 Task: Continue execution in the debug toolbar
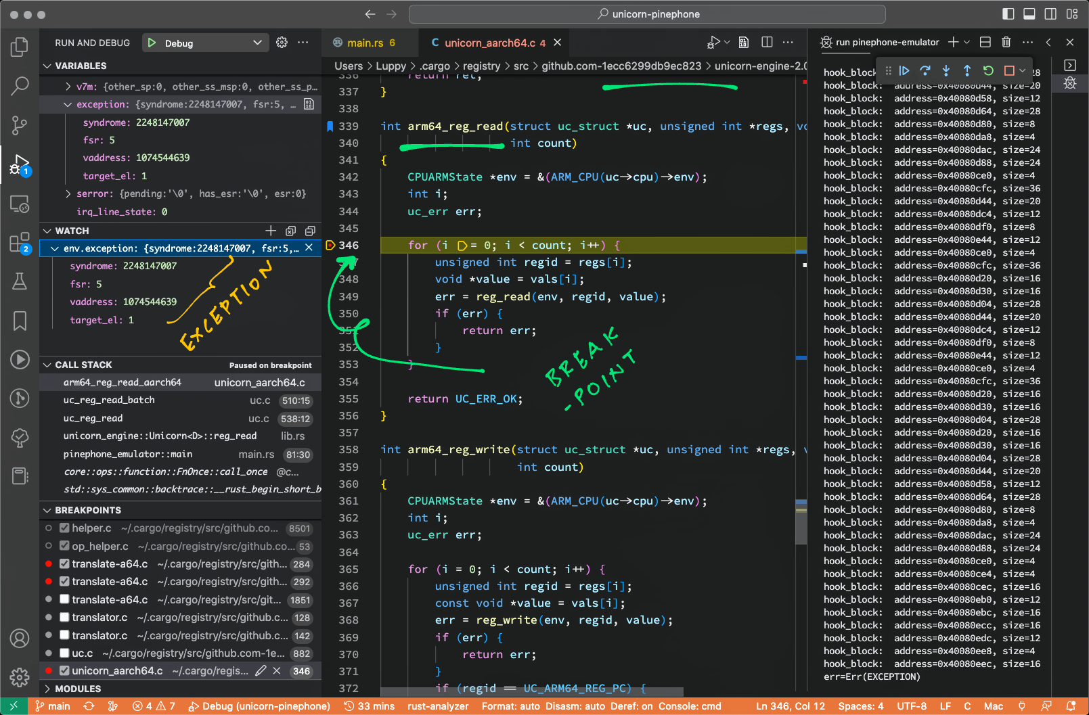[905, 70]
